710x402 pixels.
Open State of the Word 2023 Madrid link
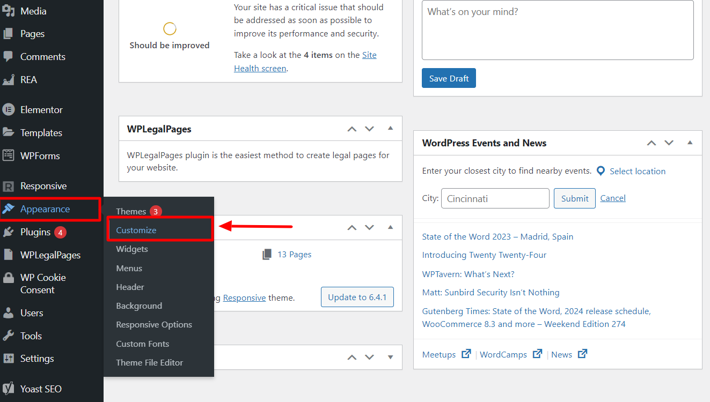point(497,236)
